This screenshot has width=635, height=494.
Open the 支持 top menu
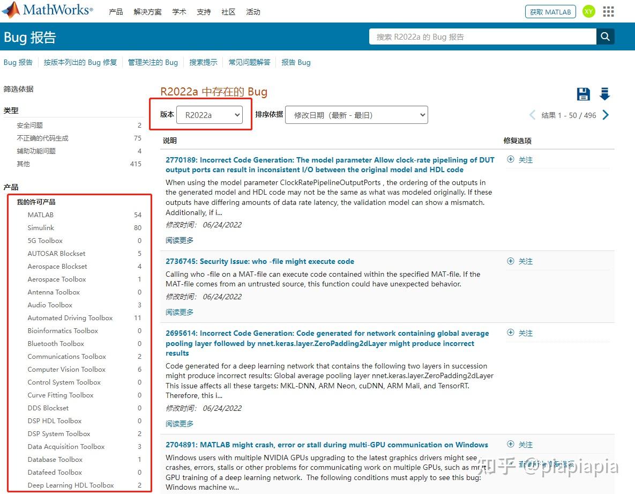[204, 12]
